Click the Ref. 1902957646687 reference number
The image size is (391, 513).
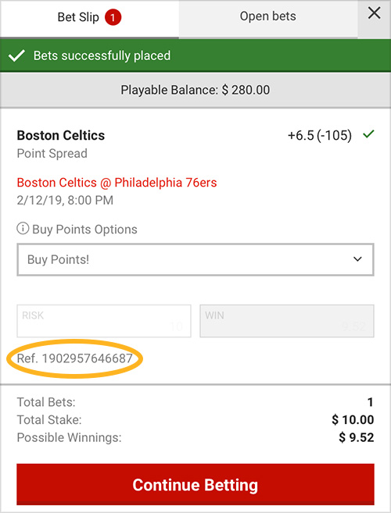[x=75, y=358]
